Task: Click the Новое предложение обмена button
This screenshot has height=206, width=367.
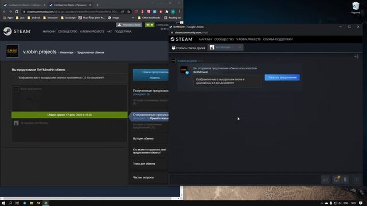Action: pyautogui.click(x=151, y=75)
